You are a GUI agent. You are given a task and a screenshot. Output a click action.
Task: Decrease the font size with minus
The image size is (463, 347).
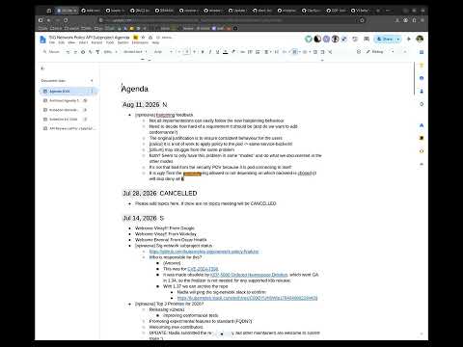coord(179,52)
